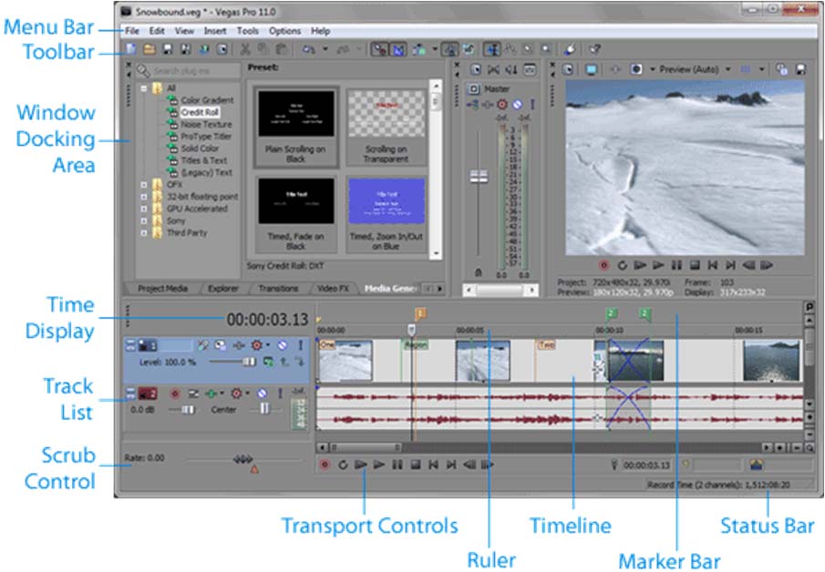Toggle Mute on video track 1

tap(282, 345)
